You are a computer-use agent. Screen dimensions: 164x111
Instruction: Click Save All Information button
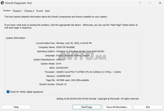(119, 107)
